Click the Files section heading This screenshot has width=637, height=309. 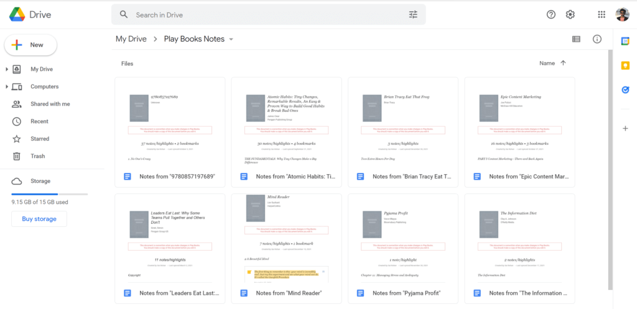[127, 64]
